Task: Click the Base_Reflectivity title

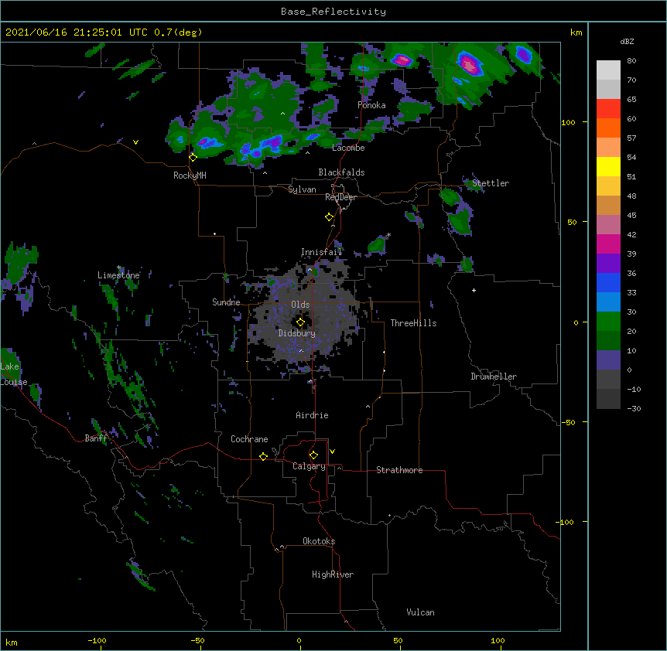Action: (333, 12)
